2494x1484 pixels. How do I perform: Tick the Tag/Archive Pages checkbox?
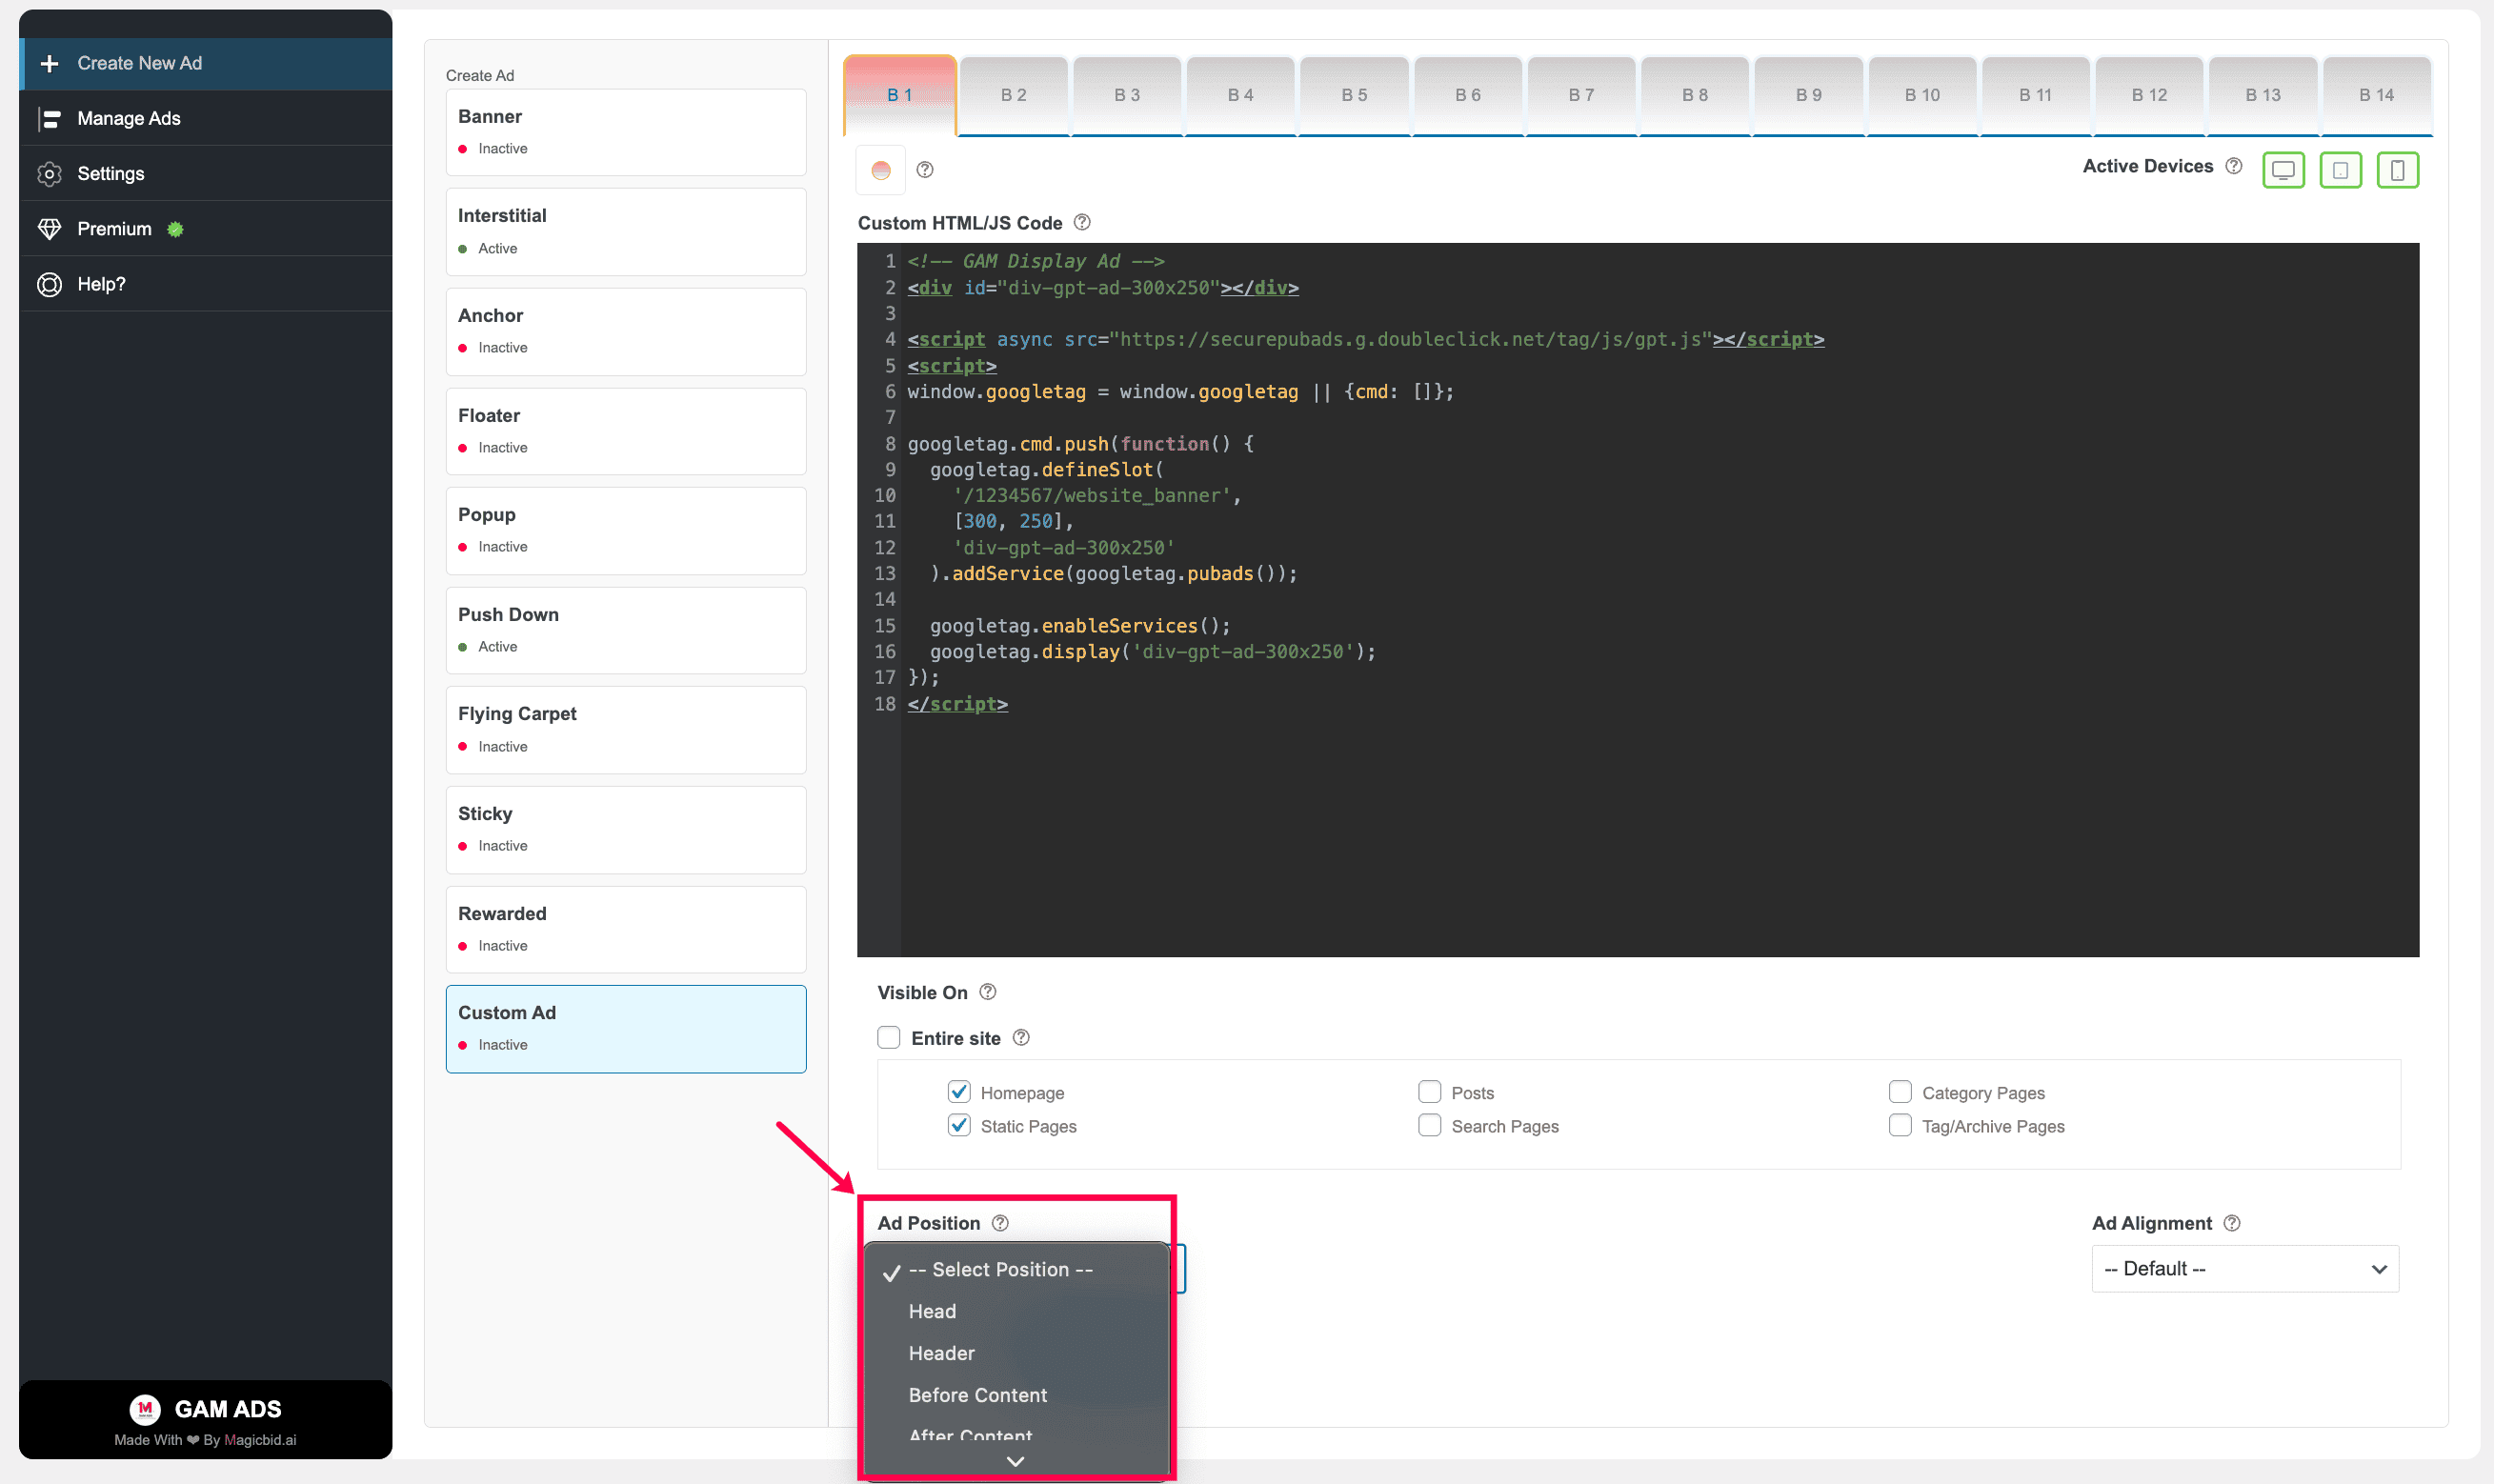point(1900,1125)
